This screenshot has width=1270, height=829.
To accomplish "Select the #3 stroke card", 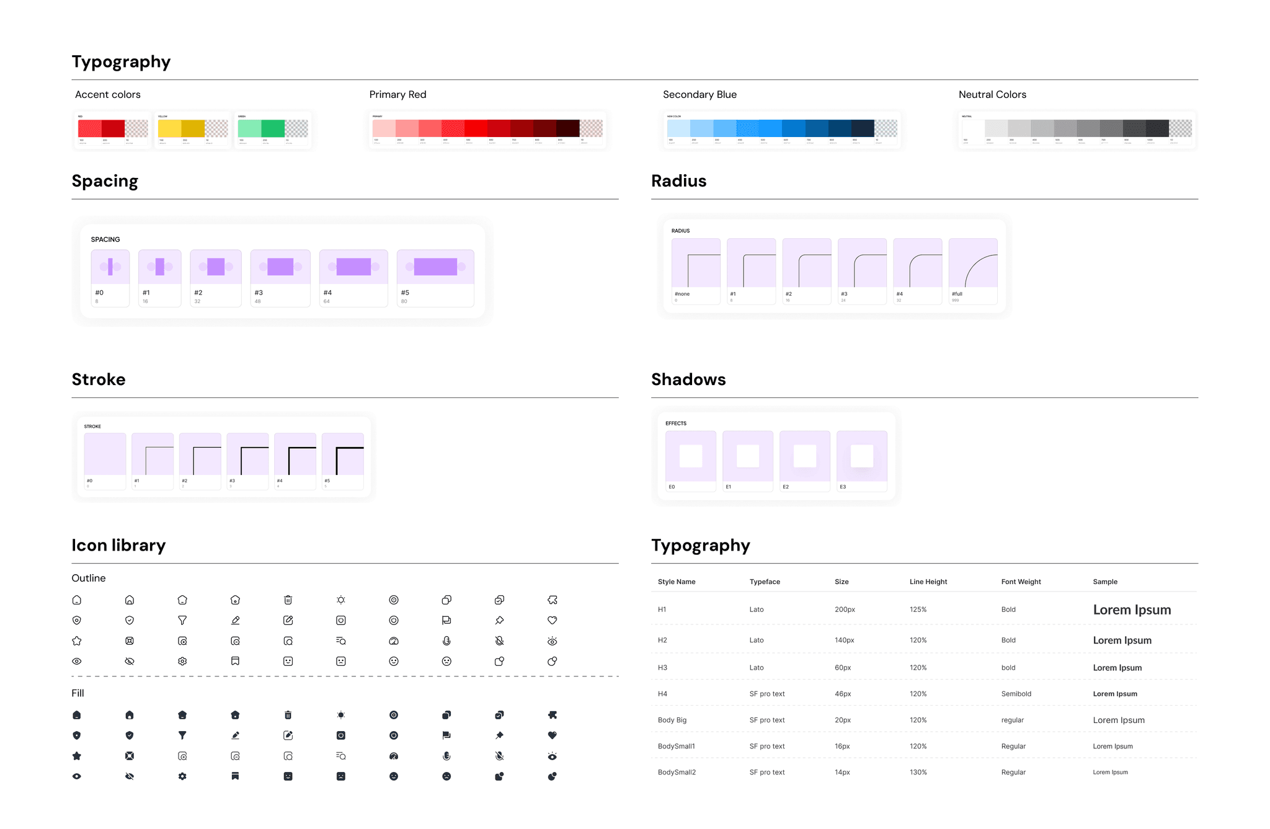I will coord(248,461).
